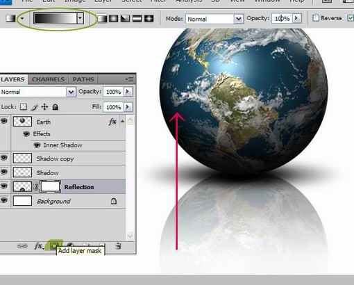
Task: Select the Linear Gradient style icon
Action: pos(102,19)
